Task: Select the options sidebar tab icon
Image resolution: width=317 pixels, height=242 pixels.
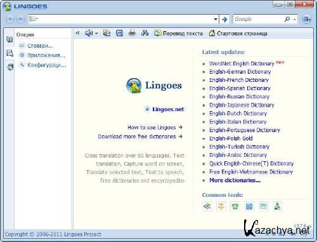Action: coord(10,67)
